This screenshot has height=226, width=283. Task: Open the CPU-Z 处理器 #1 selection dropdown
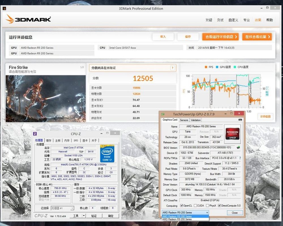tap(62, 208)
